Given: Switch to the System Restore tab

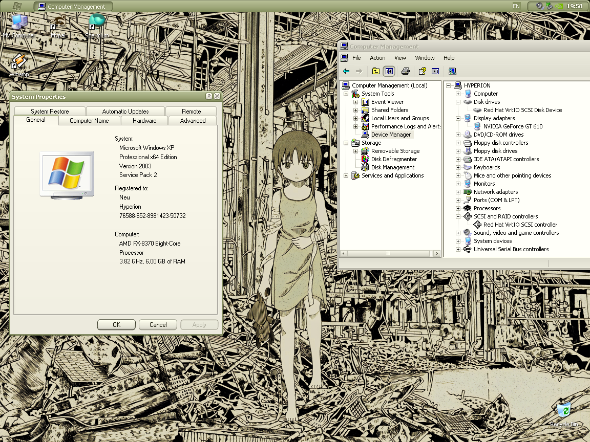Looking at the screenshot, I should pos(50,111).
